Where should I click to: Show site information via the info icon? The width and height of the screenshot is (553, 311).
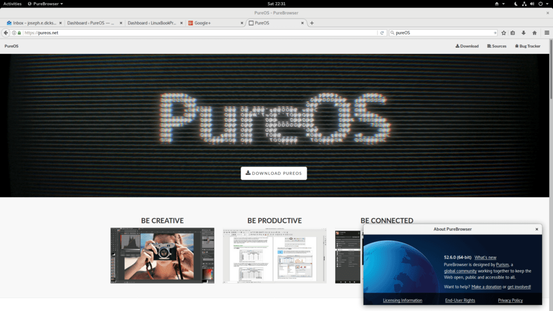pos(14,33)
